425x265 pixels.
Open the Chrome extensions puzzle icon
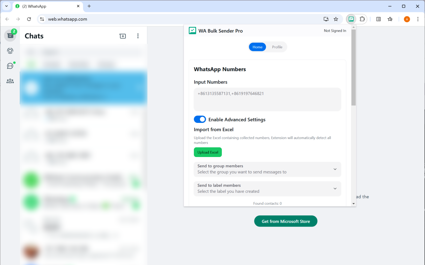coord(362,19)
